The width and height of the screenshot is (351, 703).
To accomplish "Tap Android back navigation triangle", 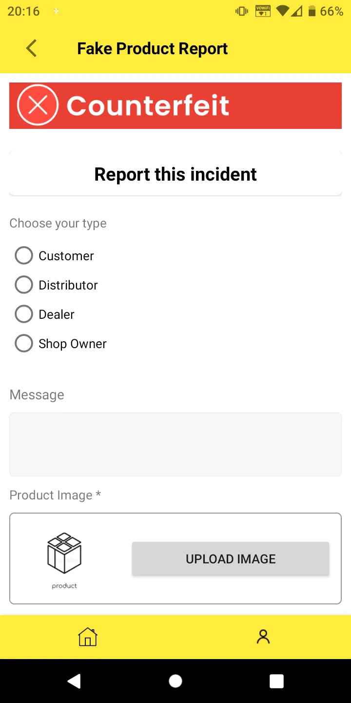I will 74,681.
